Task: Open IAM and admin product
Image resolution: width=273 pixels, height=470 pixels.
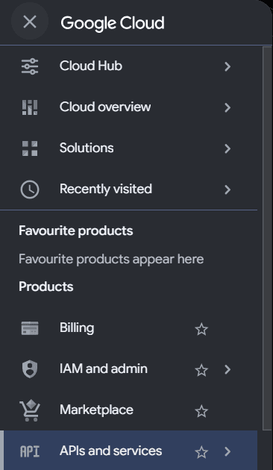Action: tap(128, 369)
